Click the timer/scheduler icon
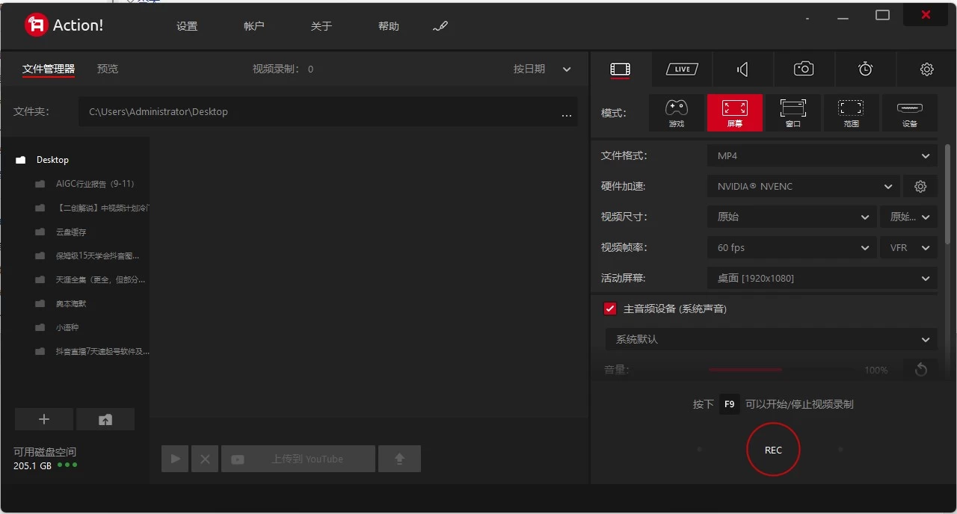 point(865,69)
